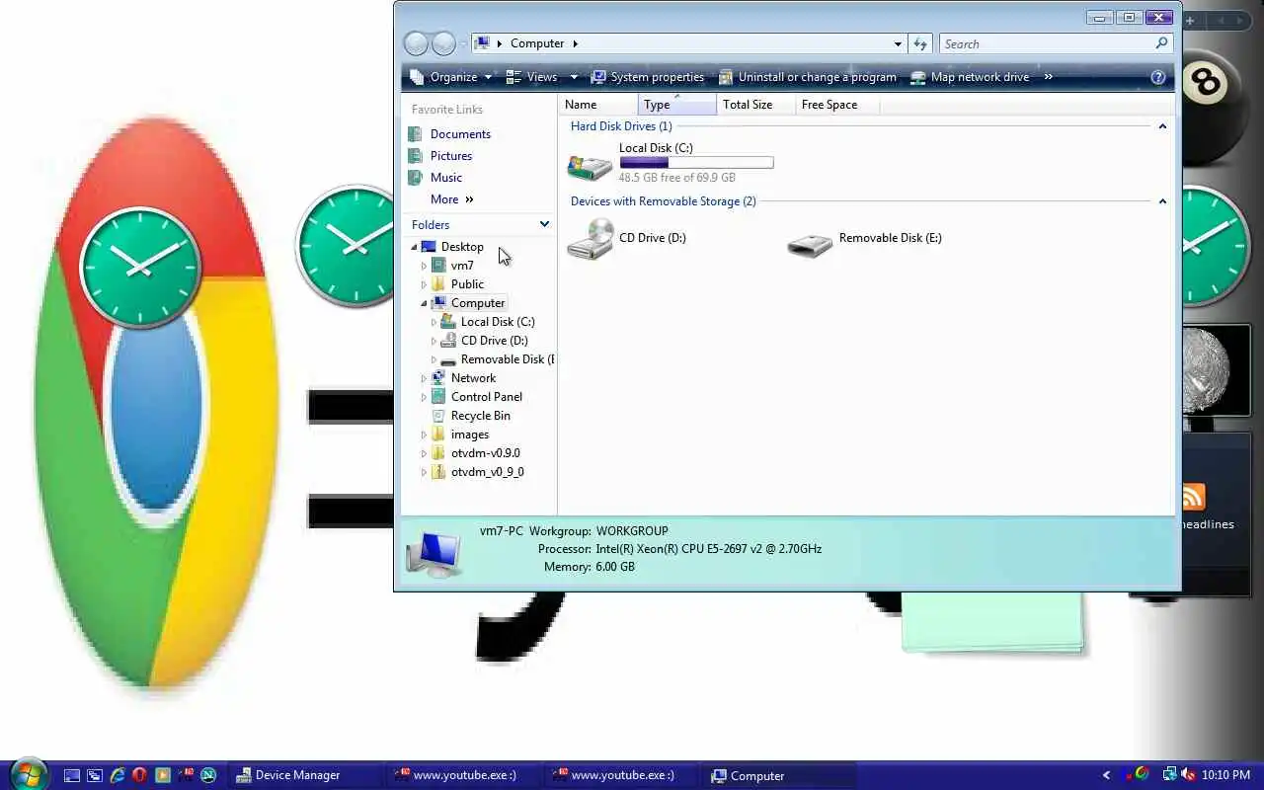Launch Internet Explorer from quick launch
This screenshot has height=790, width=1264.
click(117, 775)
